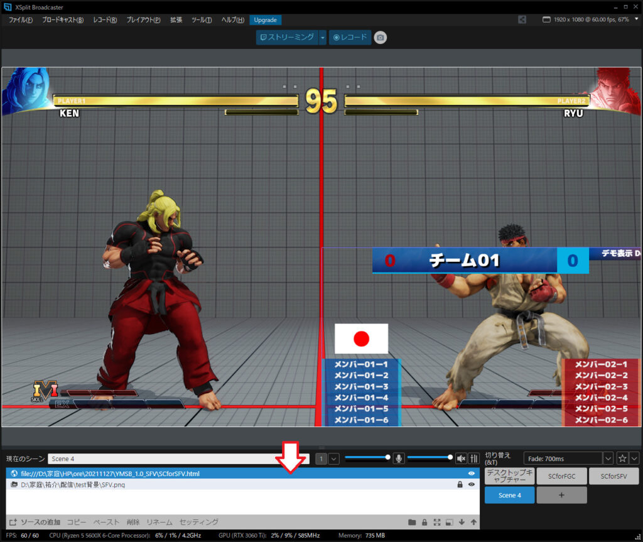The image size is (643, 542).
Task: Open the 拡張 menu
Action: [176, 19]
